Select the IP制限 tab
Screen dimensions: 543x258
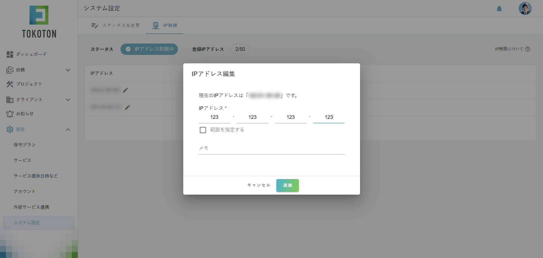(x=165, y=25)
